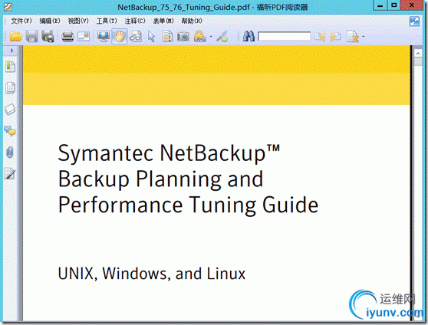Click into the search text field
This screenshot has height=325, width=428.
click(x=284, y=36)
